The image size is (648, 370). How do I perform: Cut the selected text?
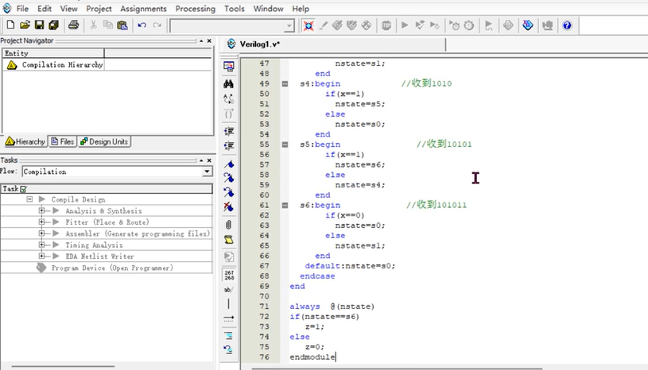[93, 25]
